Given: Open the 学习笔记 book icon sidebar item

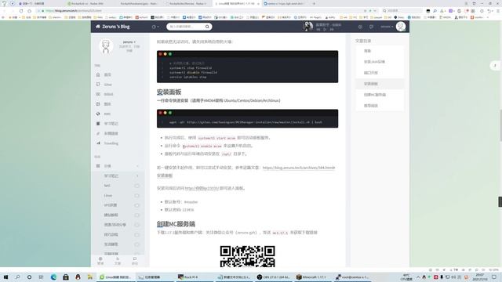Looking at the screenshot, I should [107, 124].
